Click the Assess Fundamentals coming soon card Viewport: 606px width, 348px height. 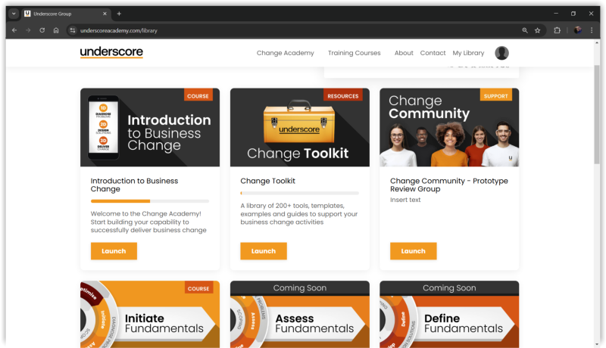click(299, 315)
